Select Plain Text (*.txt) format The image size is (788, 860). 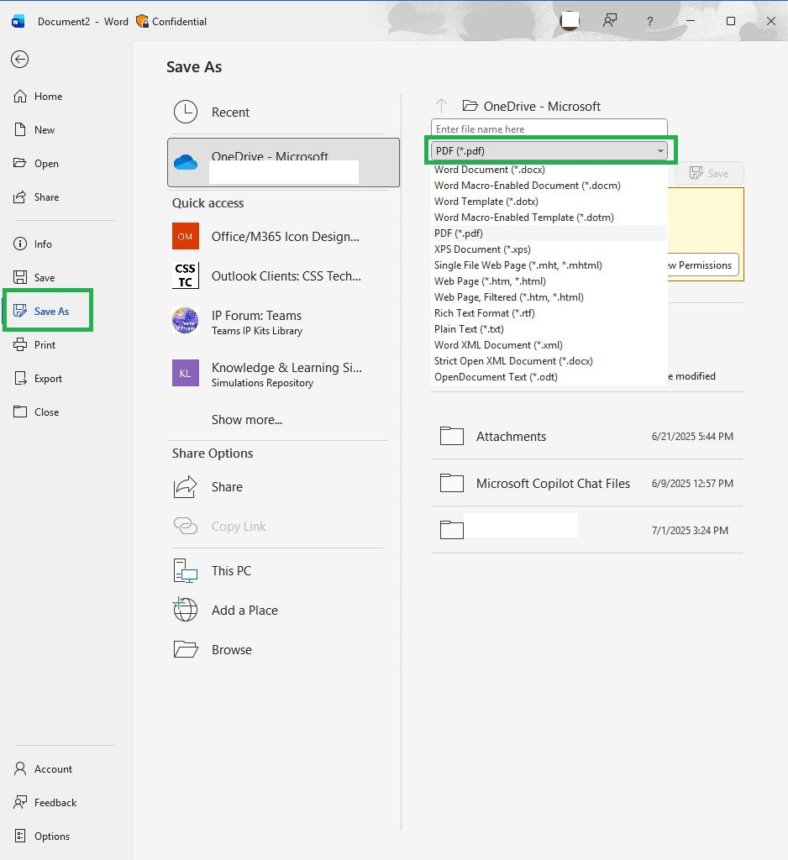(549, 328)
